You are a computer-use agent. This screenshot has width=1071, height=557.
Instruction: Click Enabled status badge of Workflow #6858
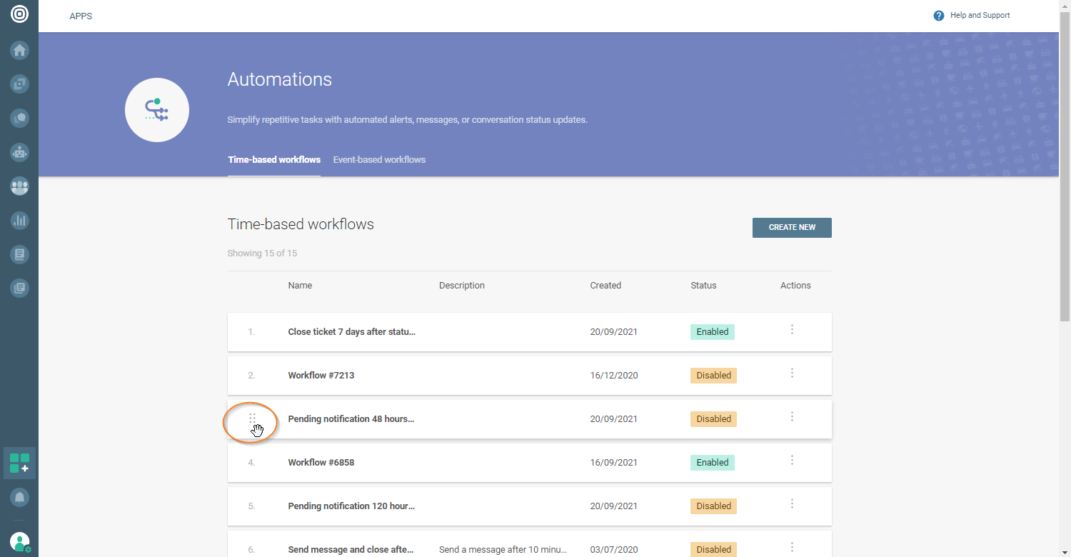712,463
